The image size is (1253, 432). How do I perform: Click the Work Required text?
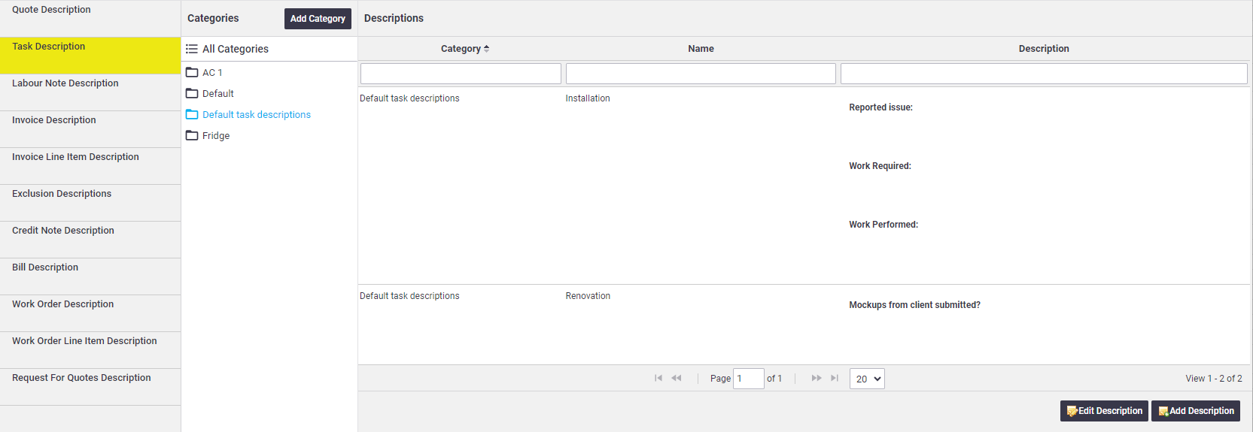click(880, 166)
